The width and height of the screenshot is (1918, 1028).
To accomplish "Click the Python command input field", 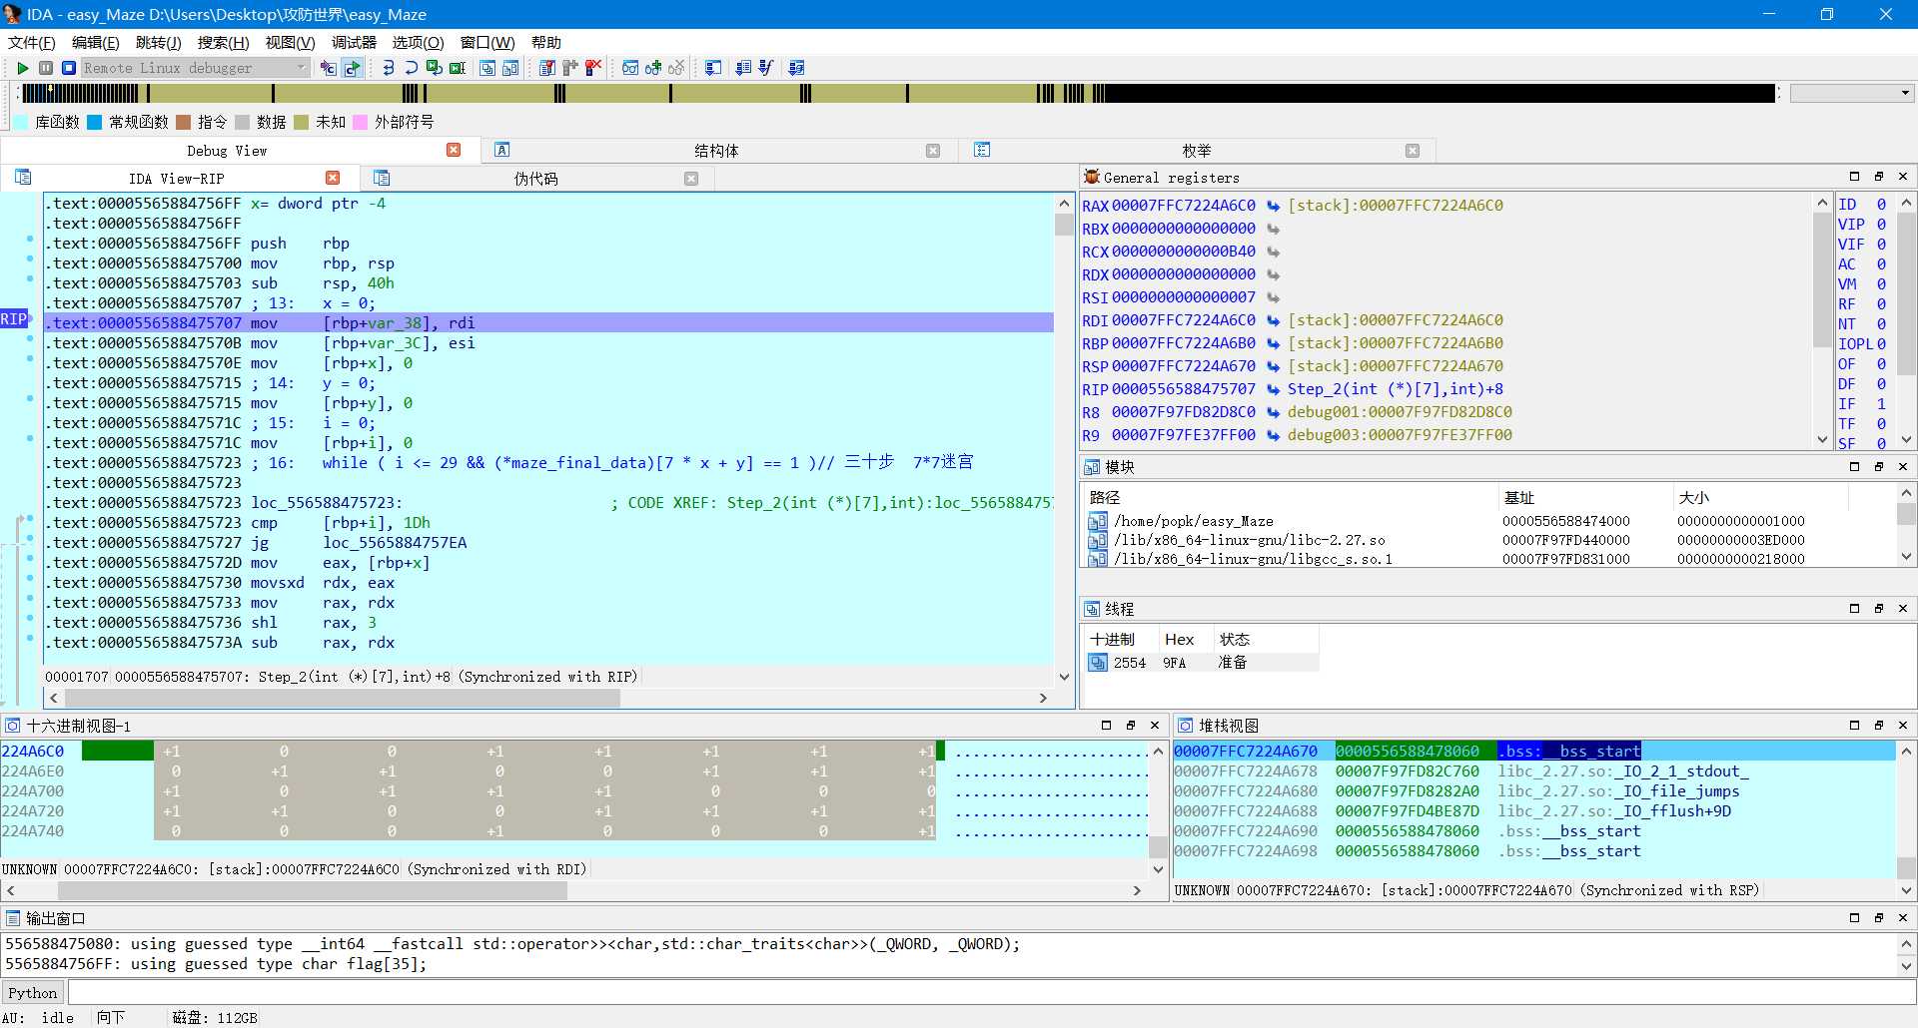I will [x=991, y=992].
